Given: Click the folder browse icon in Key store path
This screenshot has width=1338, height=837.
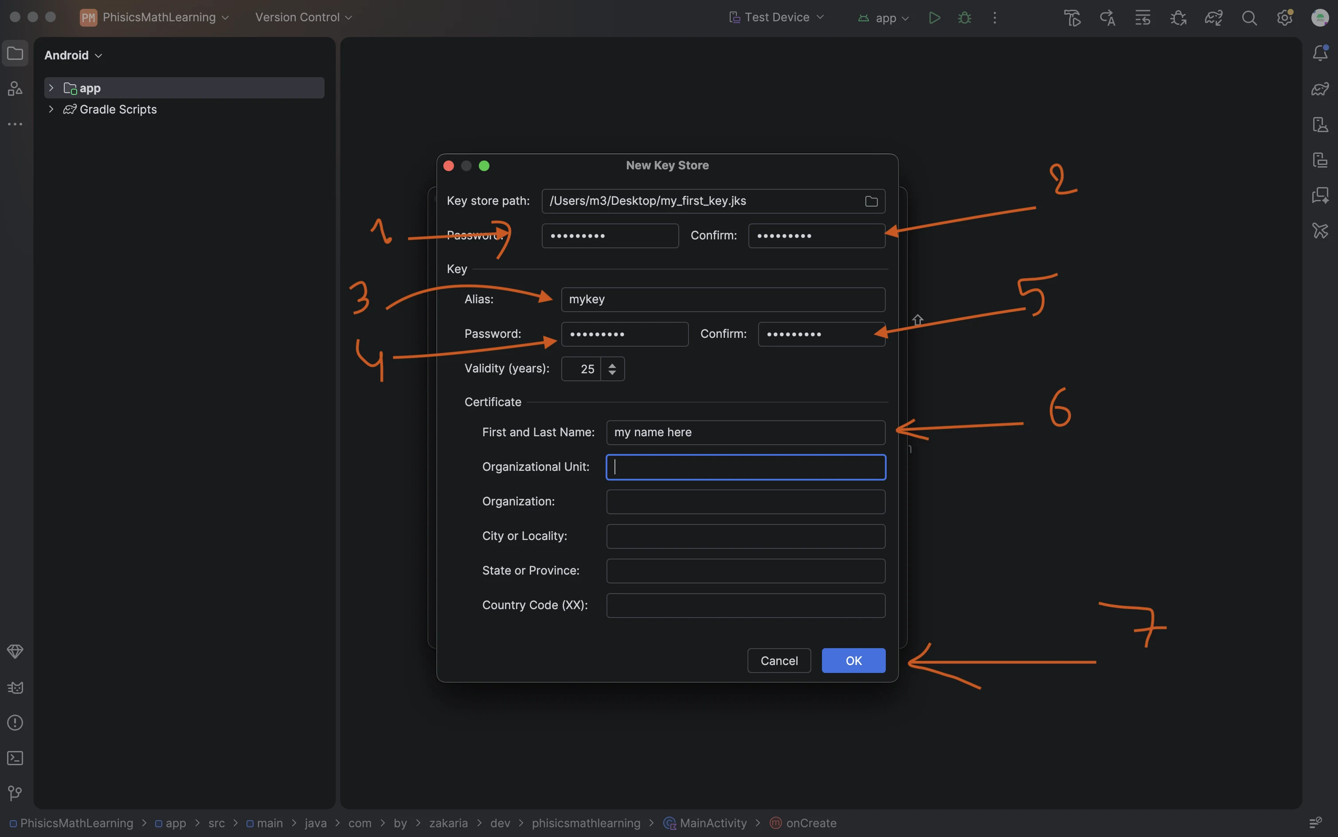Looking at the screenshot, I should click(x=871, y=202).
